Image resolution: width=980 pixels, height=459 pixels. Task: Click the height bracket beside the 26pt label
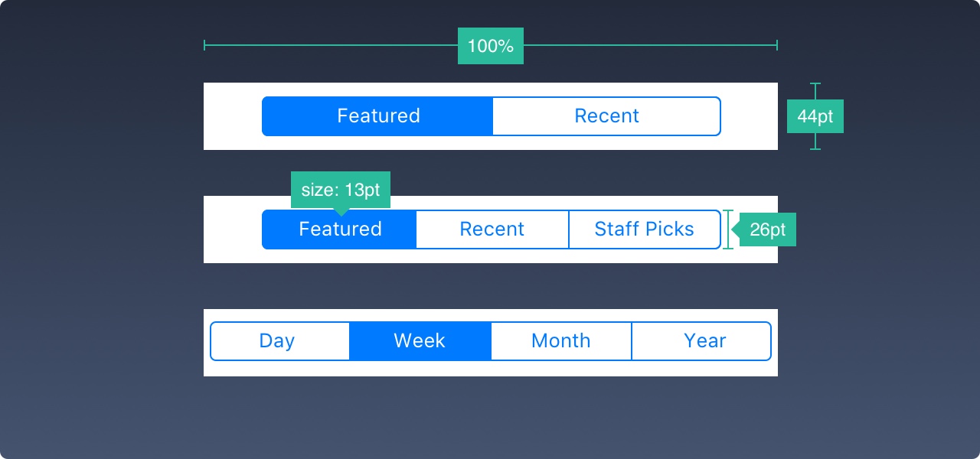coord(728,229)
